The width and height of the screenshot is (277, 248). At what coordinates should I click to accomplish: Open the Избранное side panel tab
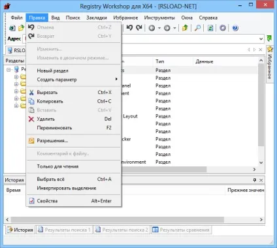[270, 64]
